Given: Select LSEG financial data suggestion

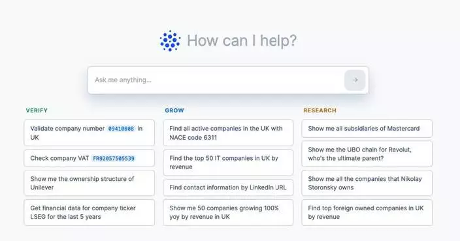Looking at the screenshot, I should [89, 212].
